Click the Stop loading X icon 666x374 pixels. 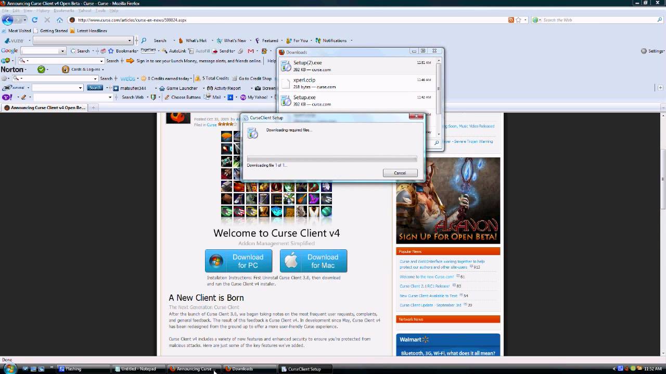click(47, 20)
